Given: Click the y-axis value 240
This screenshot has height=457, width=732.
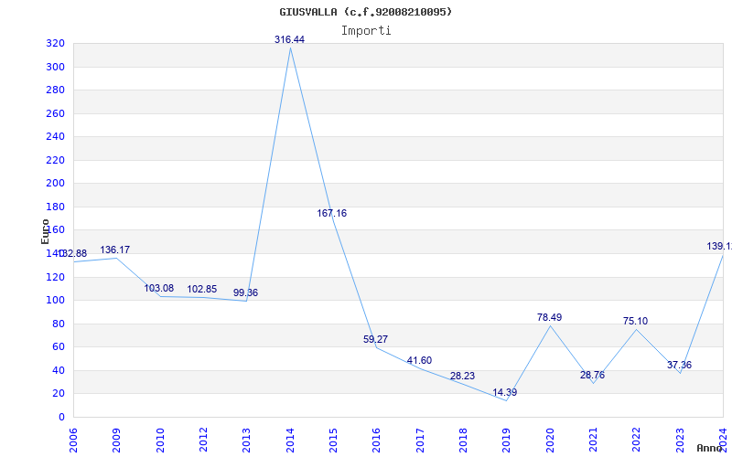Looking at the screenshot, I should 55,137.
